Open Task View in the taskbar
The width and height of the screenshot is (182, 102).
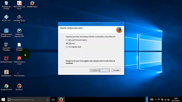tap(53, 99)
